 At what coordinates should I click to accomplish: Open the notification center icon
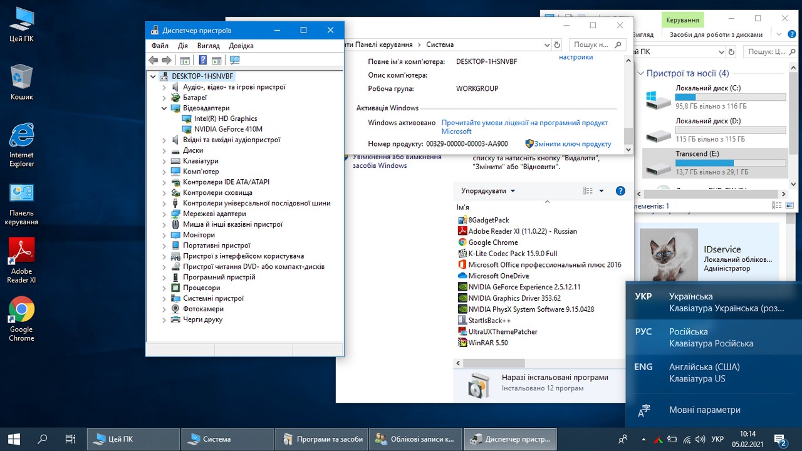[x=780, y=440]
